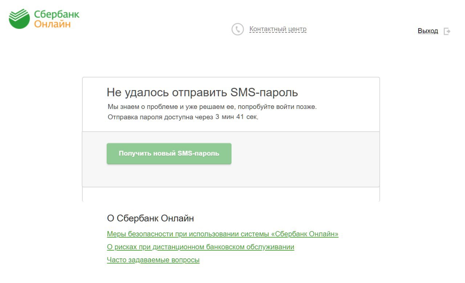This screenshot has width=465, height=283.
Task: Click the orange Онлайн word in logo
Action: (x=52, y=24)
